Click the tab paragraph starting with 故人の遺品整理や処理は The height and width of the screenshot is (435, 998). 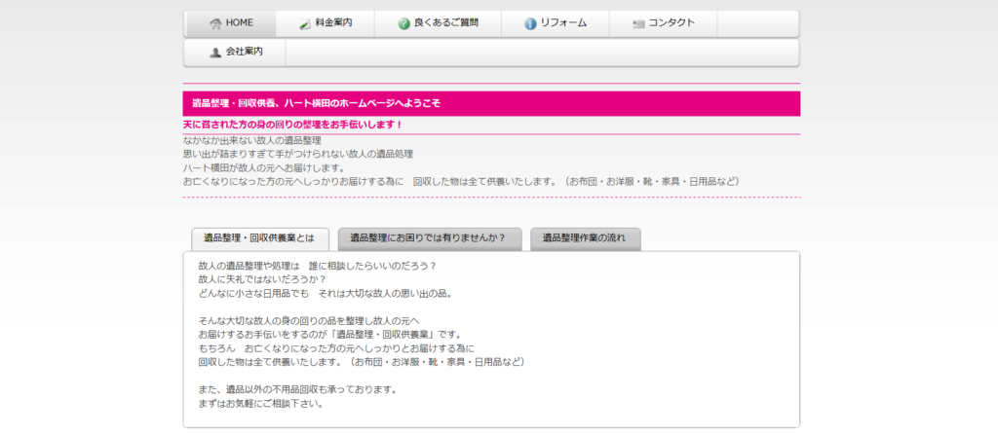pos(317,266)
